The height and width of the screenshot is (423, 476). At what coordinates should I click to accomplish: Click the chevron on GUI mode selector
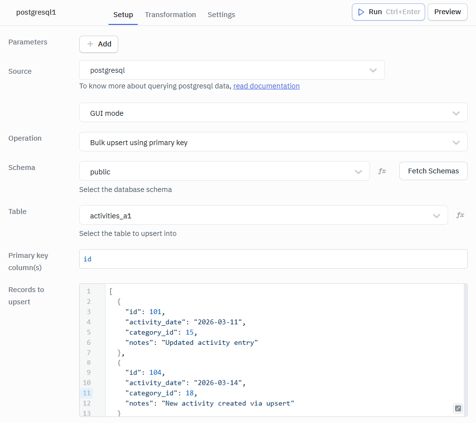click(456, 112)
